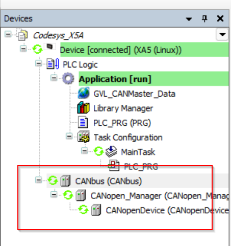Click green status icon beside CANopenDevice
This screenshot has height=246, width=231.
[x=83, y=210]
